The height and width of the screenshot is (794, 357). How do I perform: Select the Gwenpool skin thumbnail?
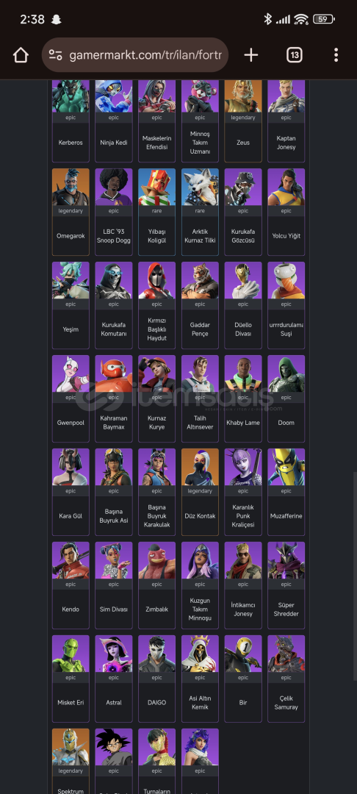click(71, 373)
